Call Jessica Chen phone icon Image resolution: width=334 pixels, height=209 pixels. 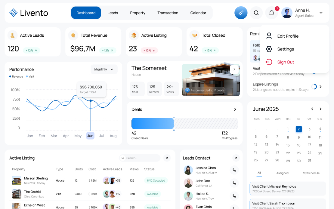[234, 170]
